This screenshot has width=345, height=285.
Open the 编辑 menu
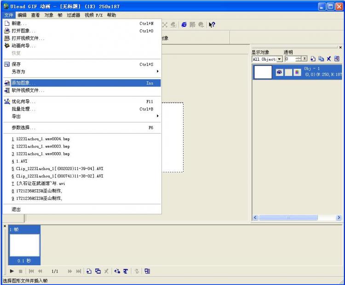coord(22,15)
